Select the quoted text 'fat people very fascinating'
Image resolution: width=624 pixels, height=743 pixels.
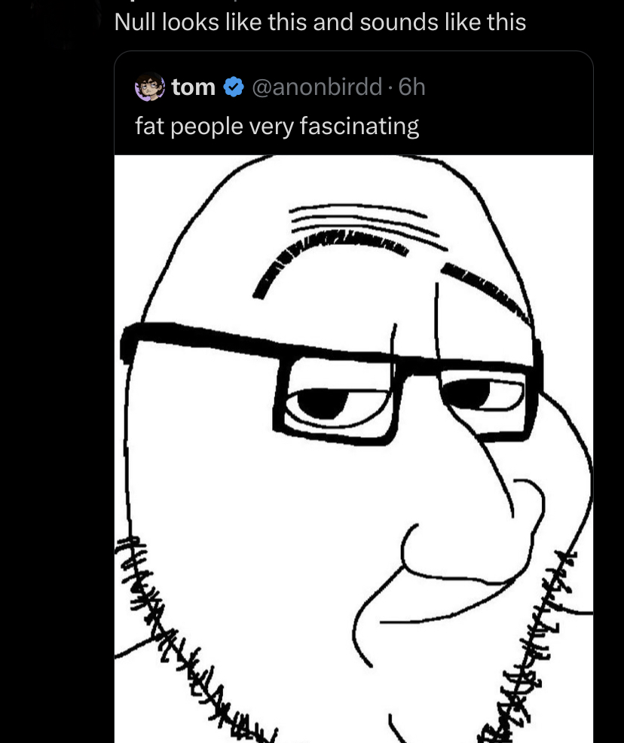(277, 127)
